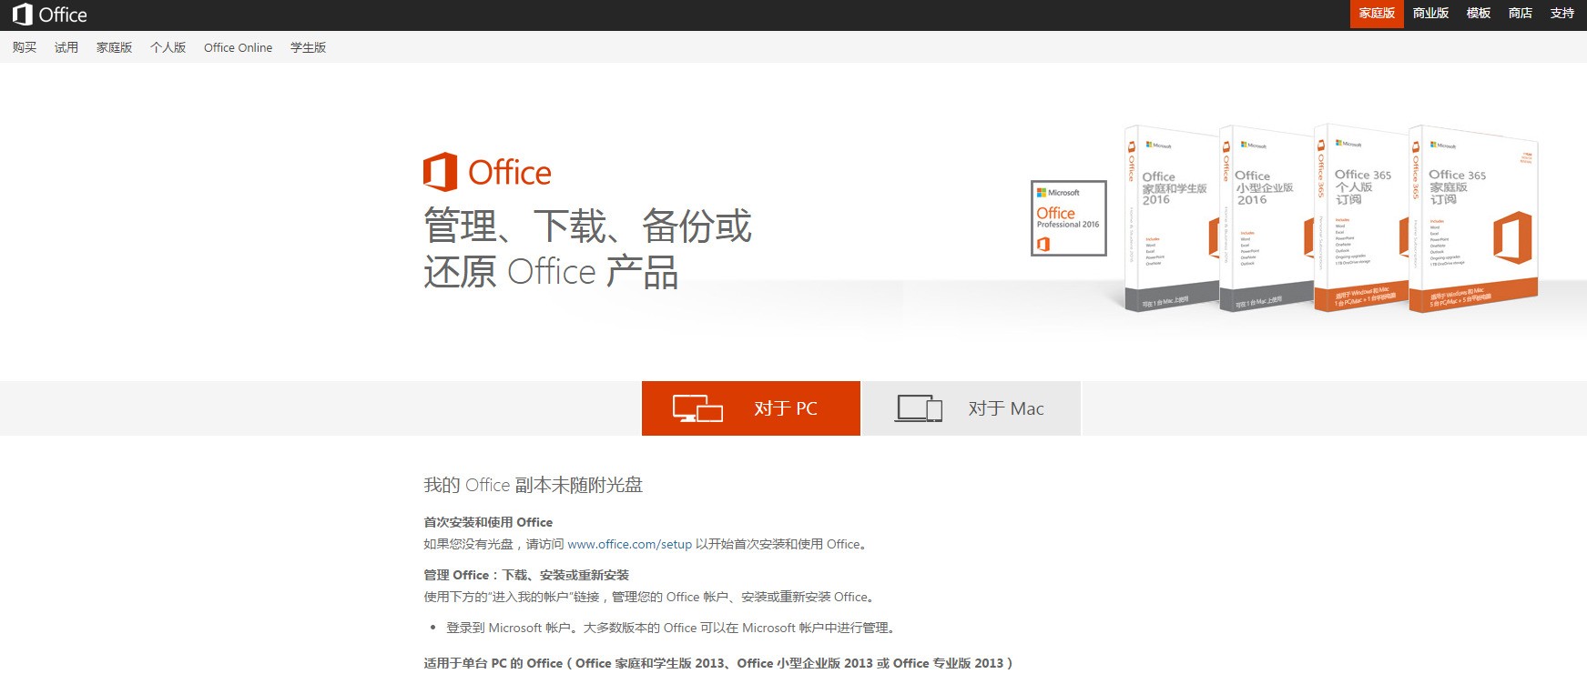
Task: Open the 商业版 tab in top navigation
Action: tap(1430, 14)
